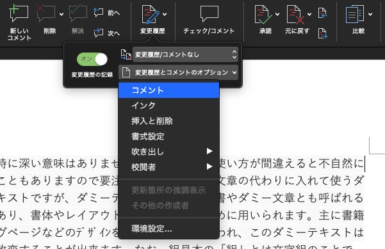Choose 挿入と削除 from the menu
385x249 pixels.
[x=168, y=121]
